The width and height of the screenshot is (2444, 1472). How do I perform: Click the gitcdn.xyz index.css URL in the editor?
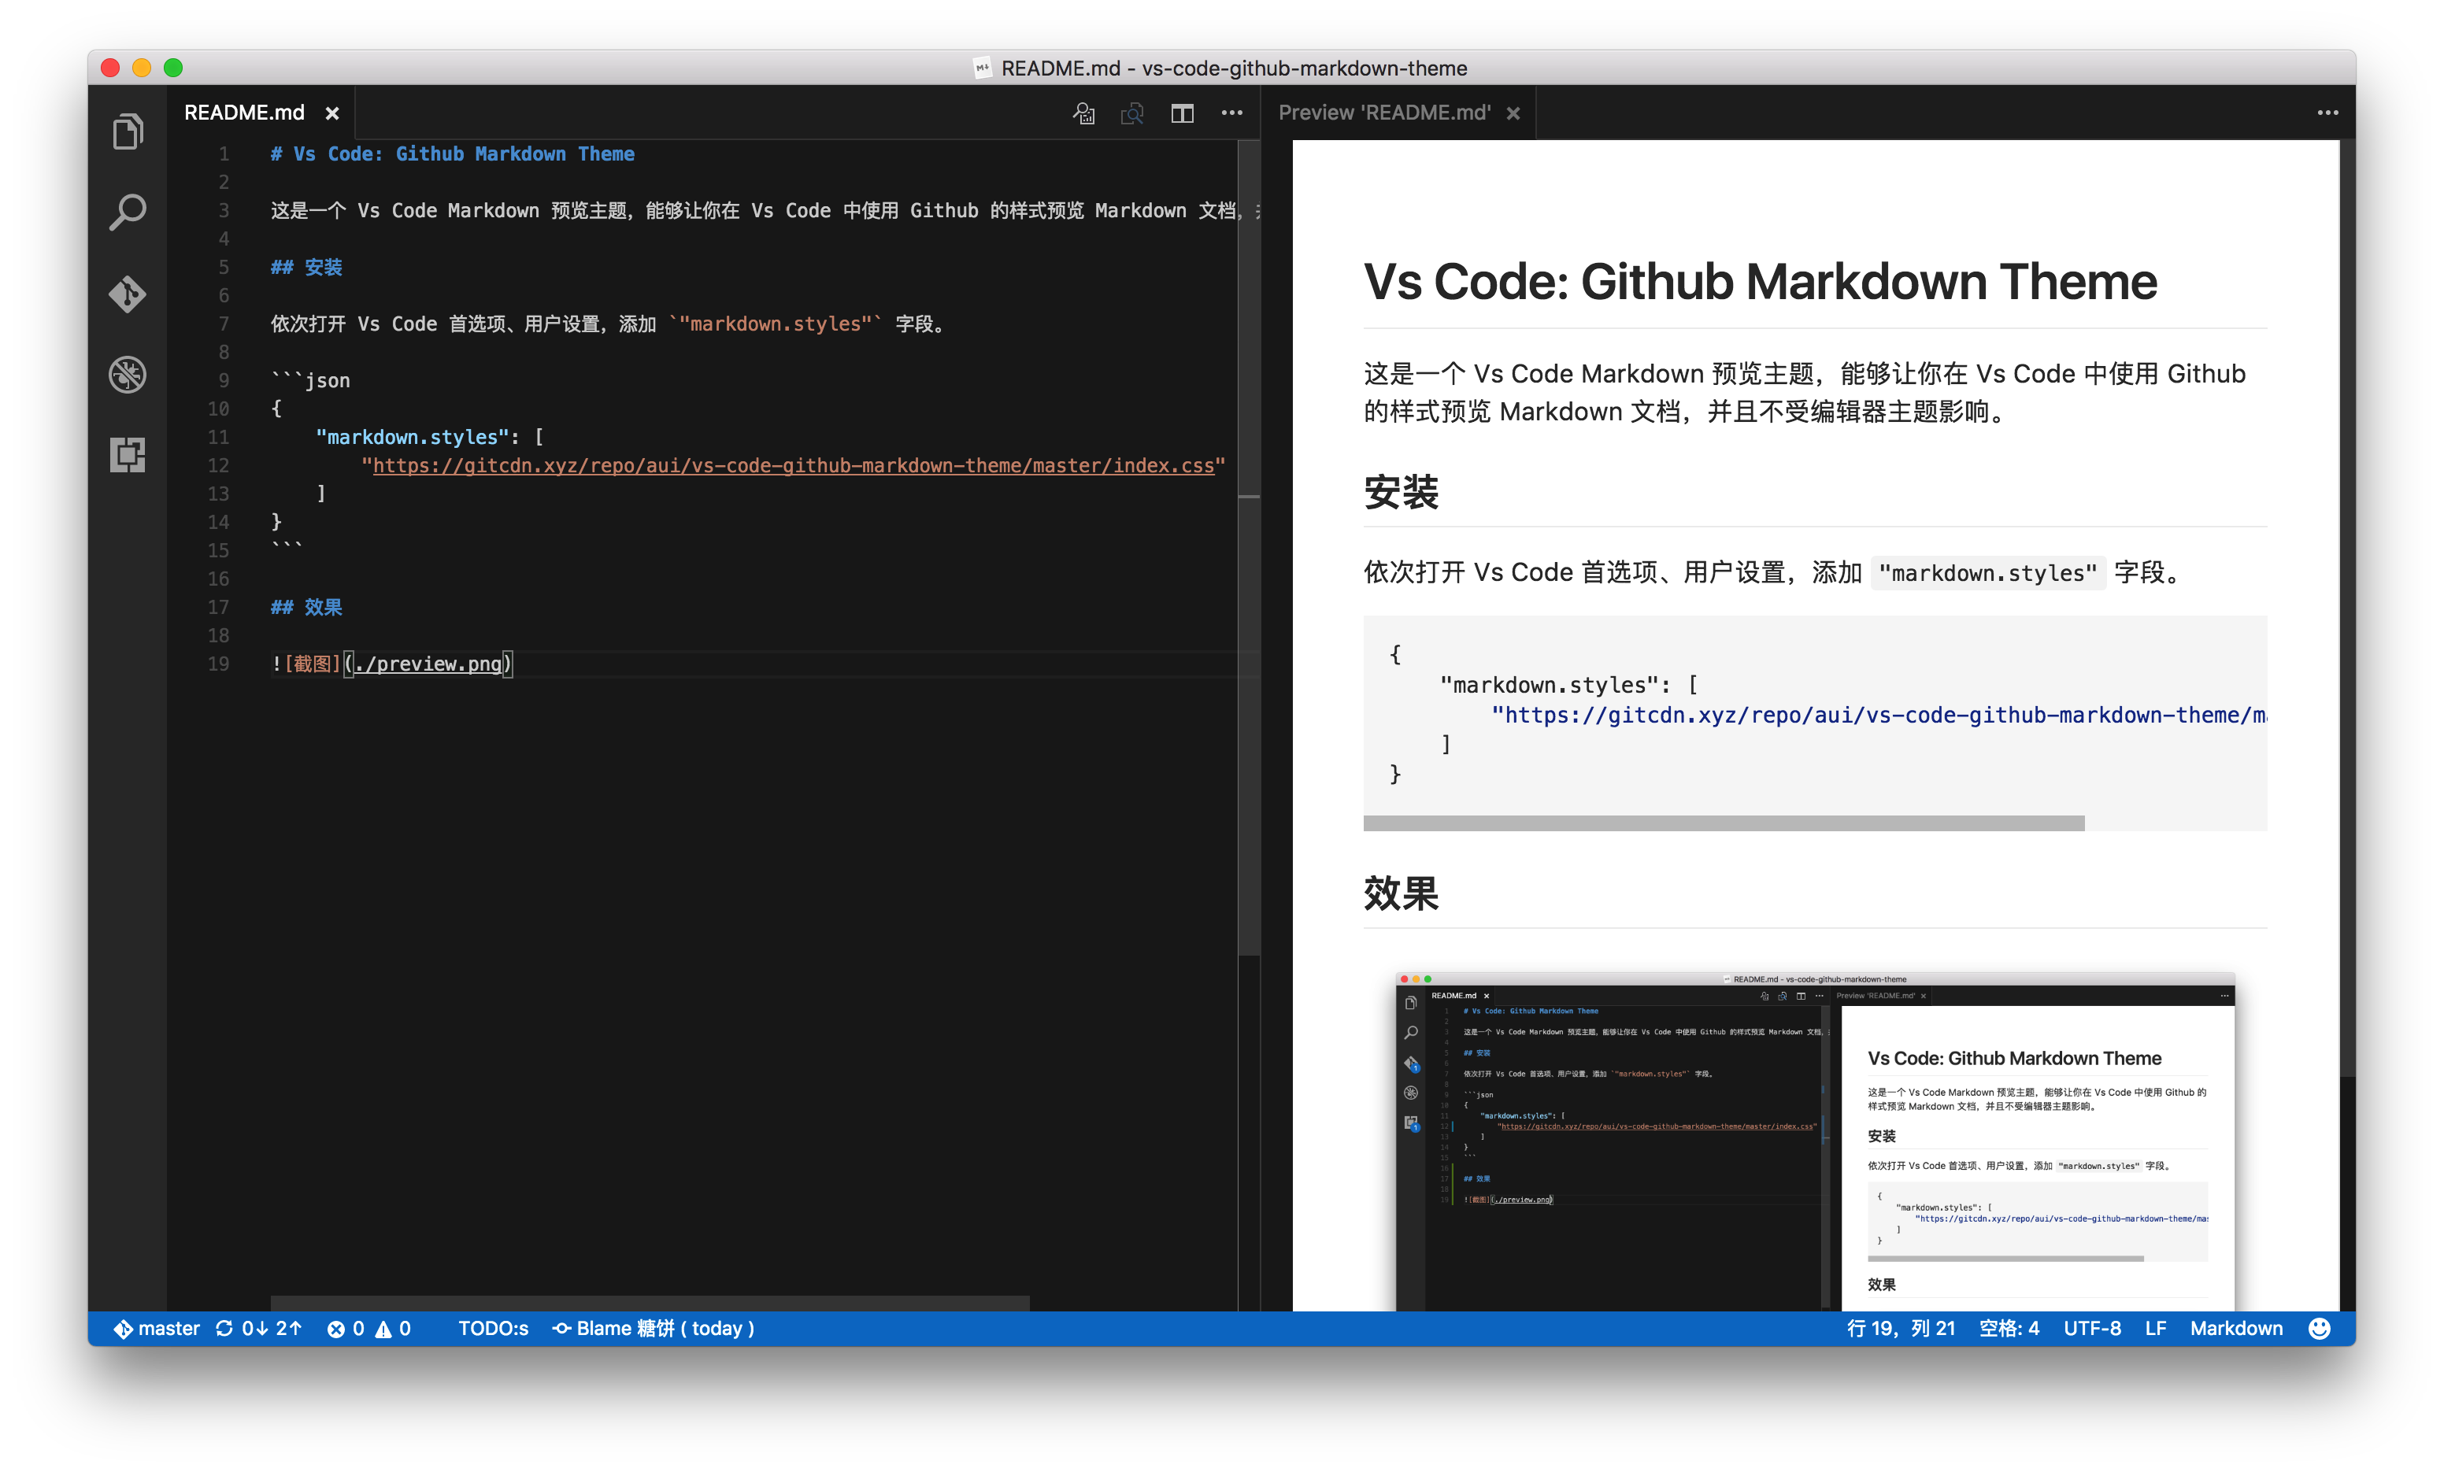pos(794,465)
